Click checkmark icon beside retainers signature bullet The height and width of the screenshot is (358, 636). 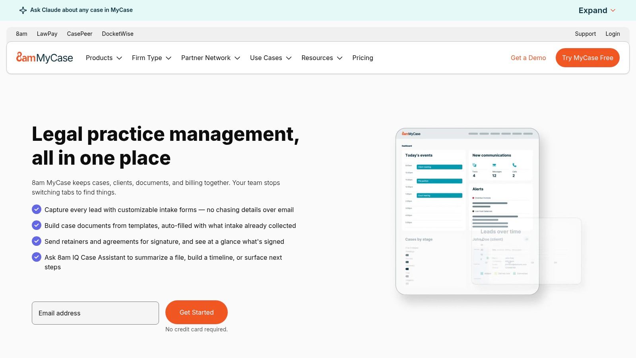(37, 241)
